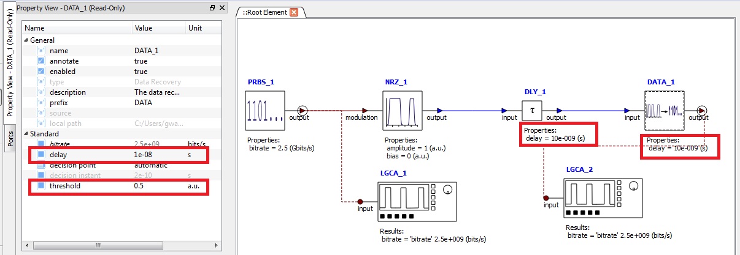This screenshot has width=740, height=255.
Task: Click the threshold value field
Action: pos(158,186)
